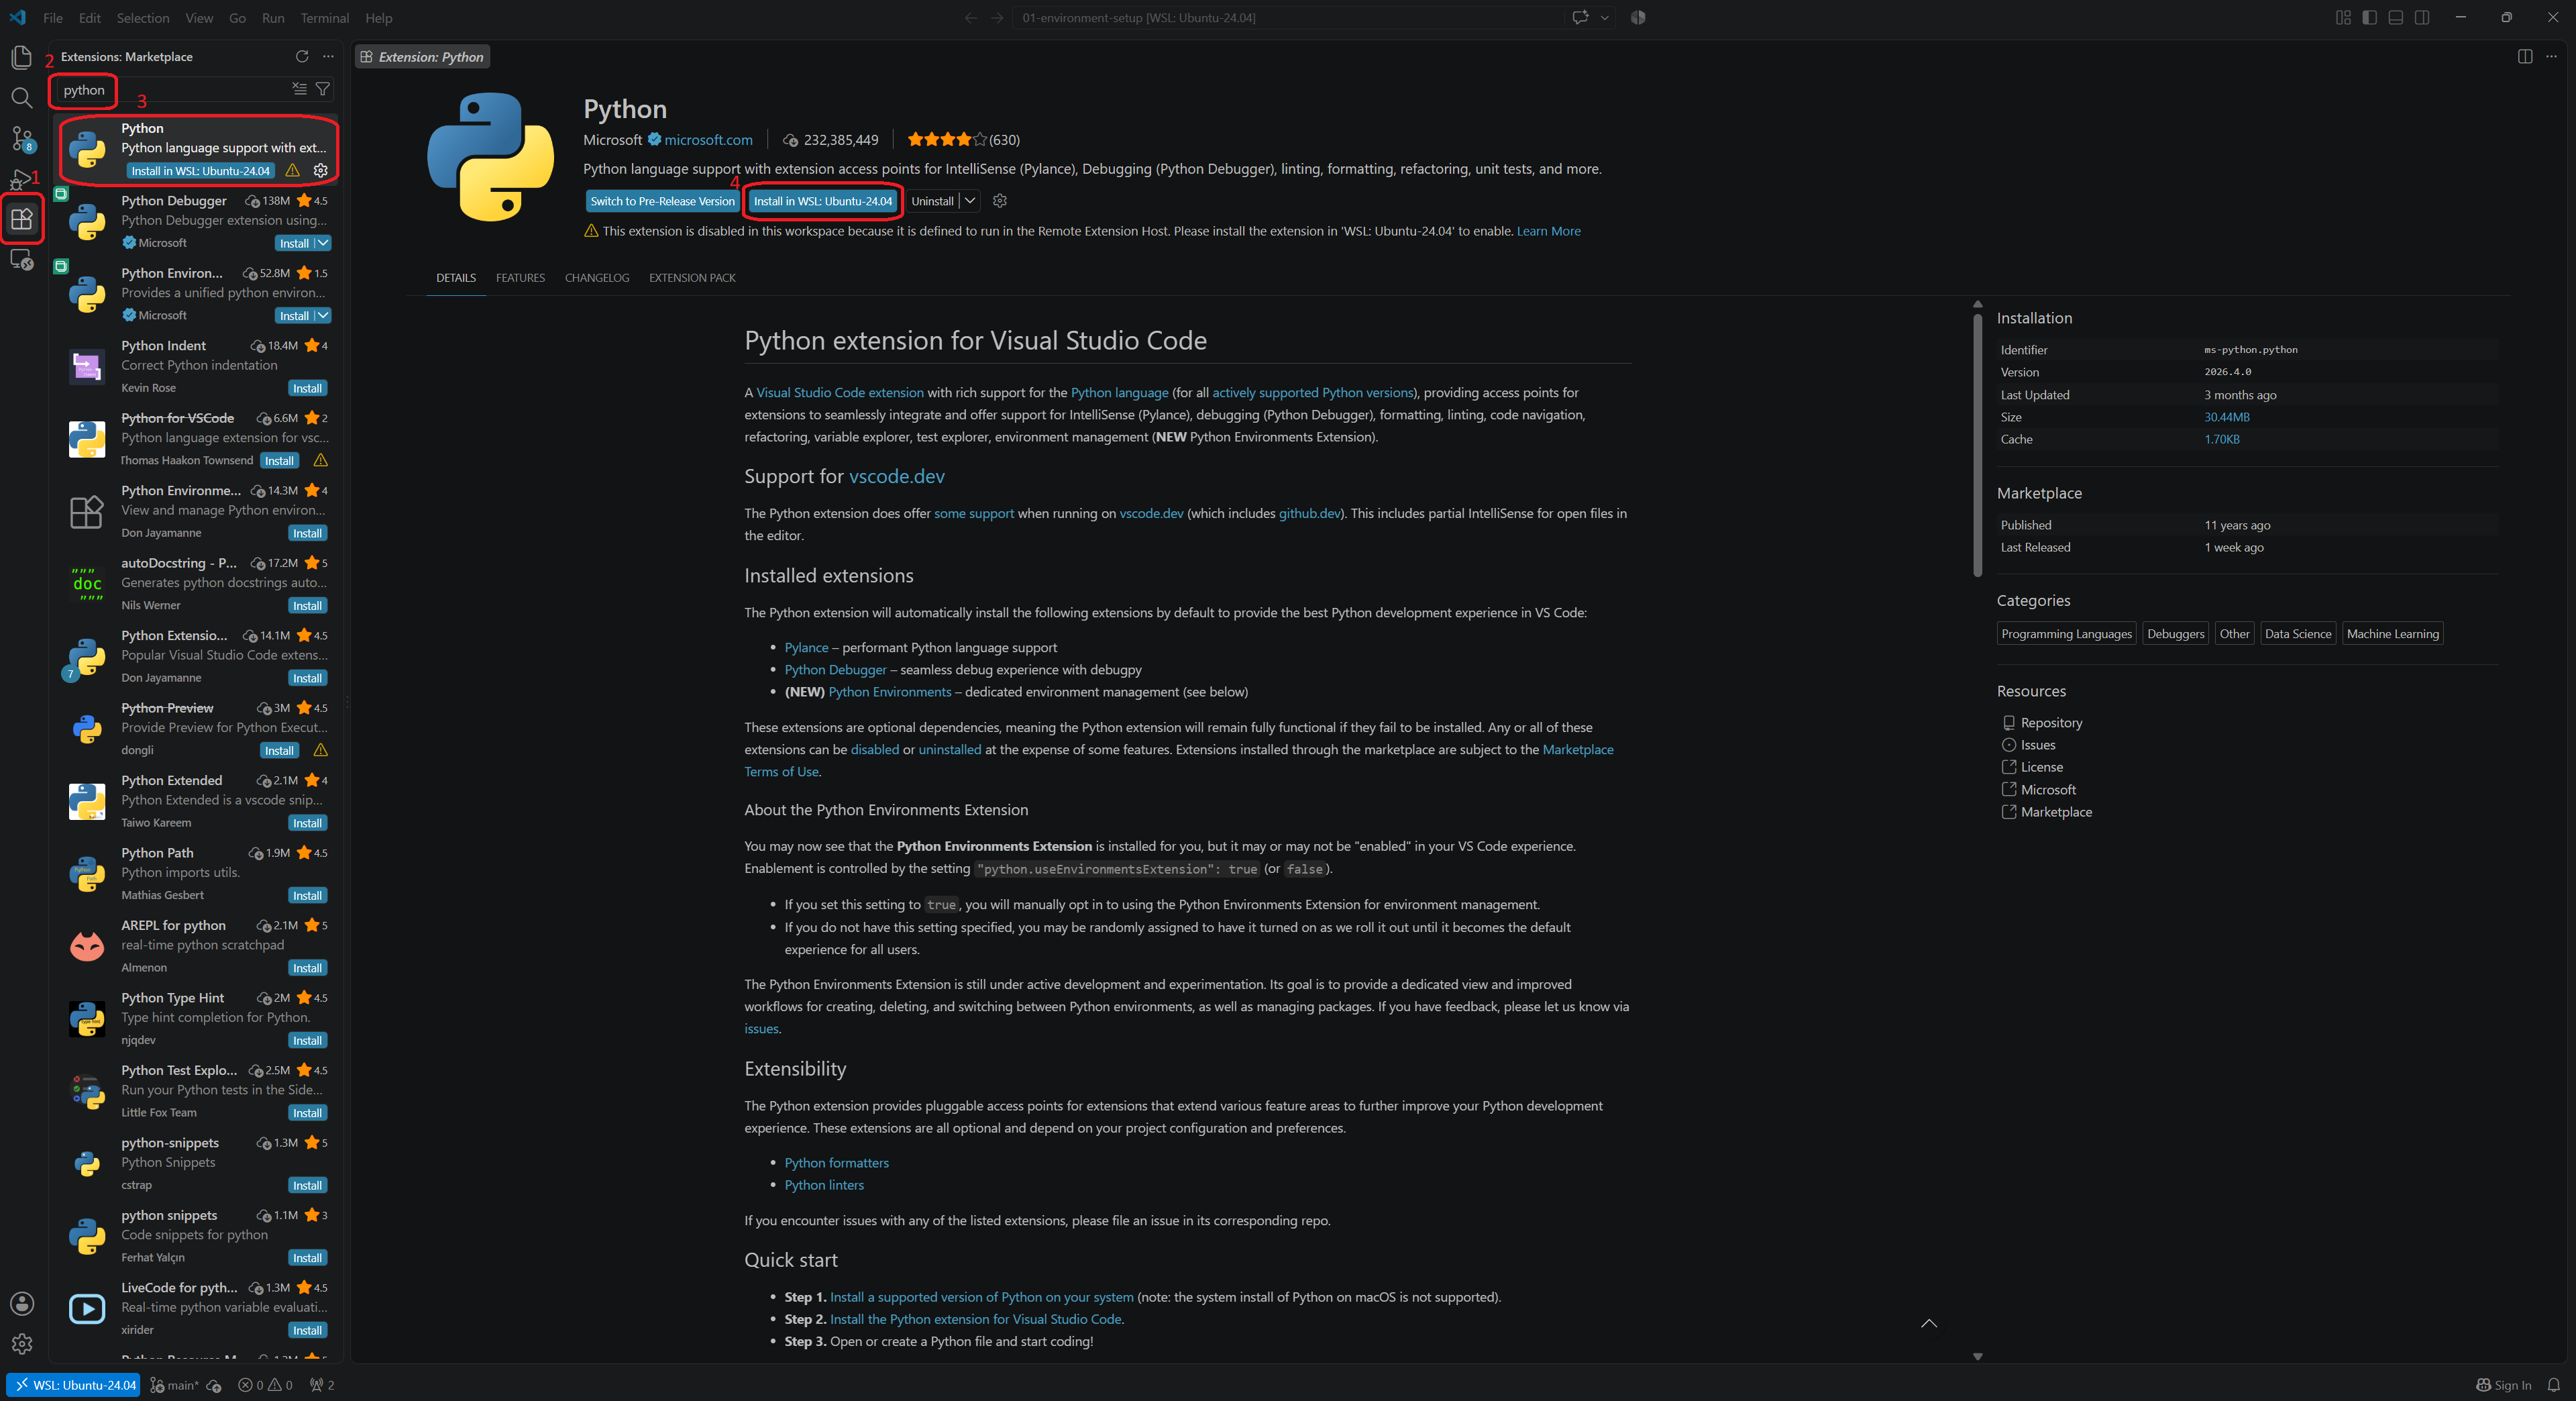Switch to the Features tab
Viewport: 2576px width, 1401px height.
(x=520, y=278)
